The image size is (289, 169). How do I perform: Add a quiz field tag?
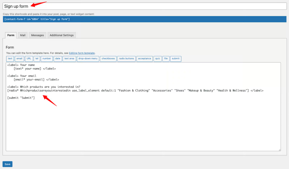pyautogui.click(x=157, y=59)
